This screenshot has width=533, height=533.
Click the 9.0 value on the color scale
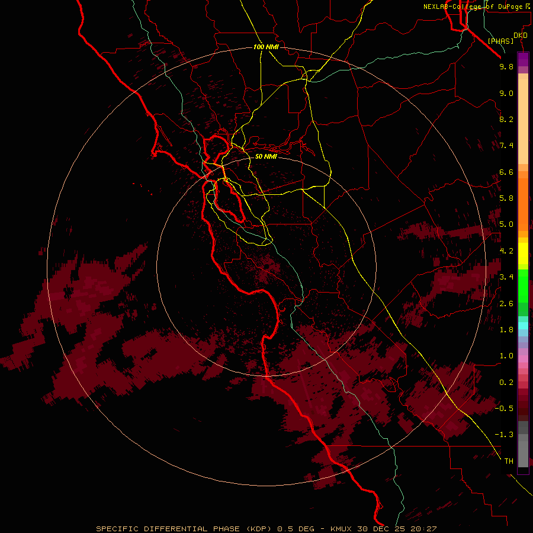tap(506, 93)
